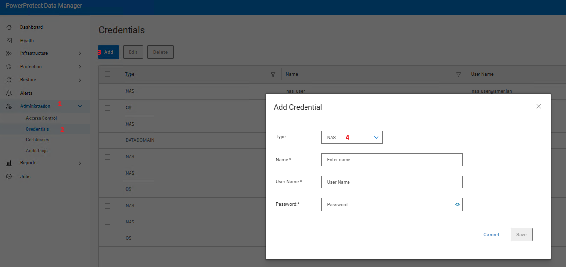566x267 pixels.
Task: Expand the Infrastructure menu chevron
Action: tap(80, 53)
